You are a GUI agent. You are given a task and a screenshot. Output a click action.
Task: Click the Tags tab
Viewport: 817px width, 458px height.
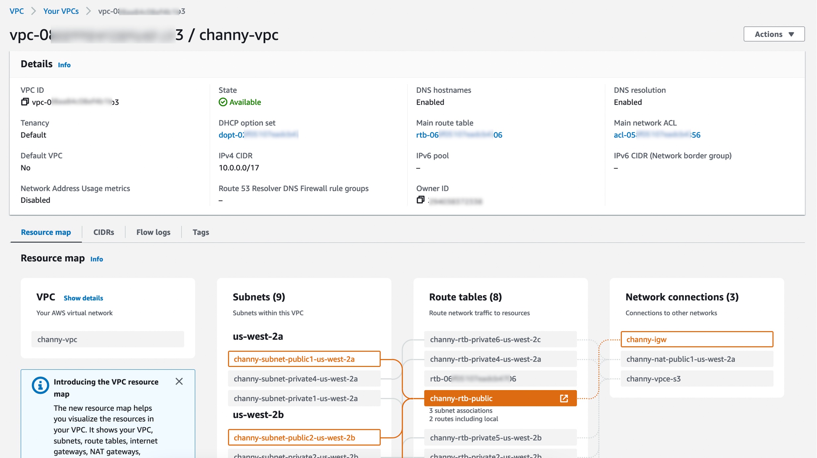coord(201,231)
